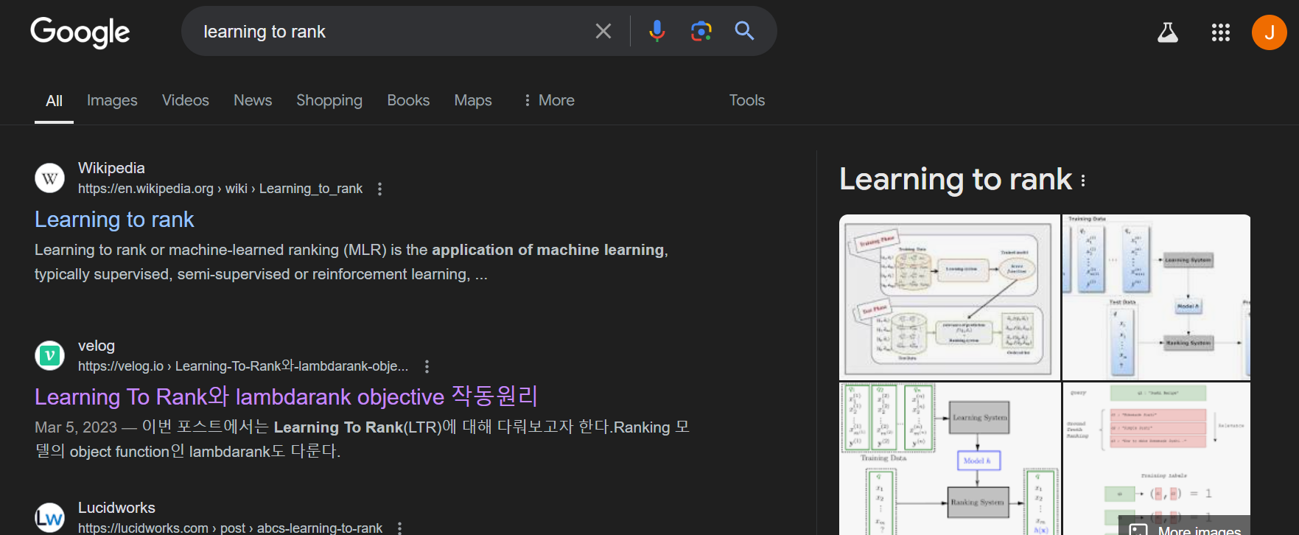Open the Tools options
This screenshot has width=1299, height=535.
tap(747, 100)
